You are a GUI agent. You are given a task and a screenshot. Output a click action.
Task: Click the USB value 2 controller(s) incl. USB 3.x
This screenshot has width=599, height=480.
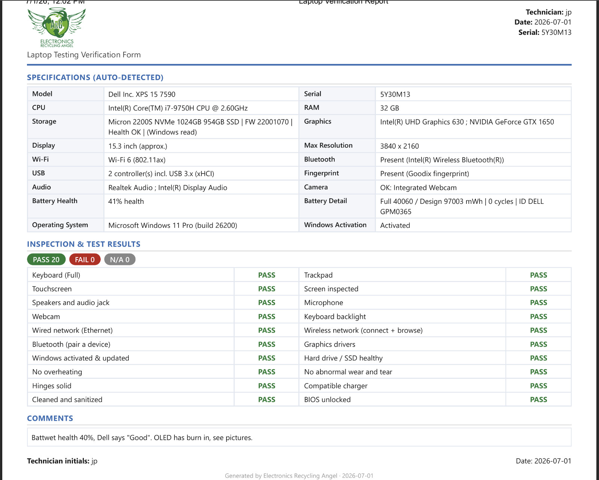tap(161, 174)
